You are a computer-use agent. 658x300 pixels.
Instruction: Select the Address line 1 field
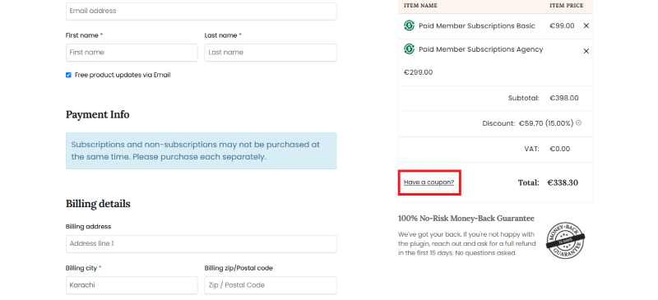tap(201, 244)
